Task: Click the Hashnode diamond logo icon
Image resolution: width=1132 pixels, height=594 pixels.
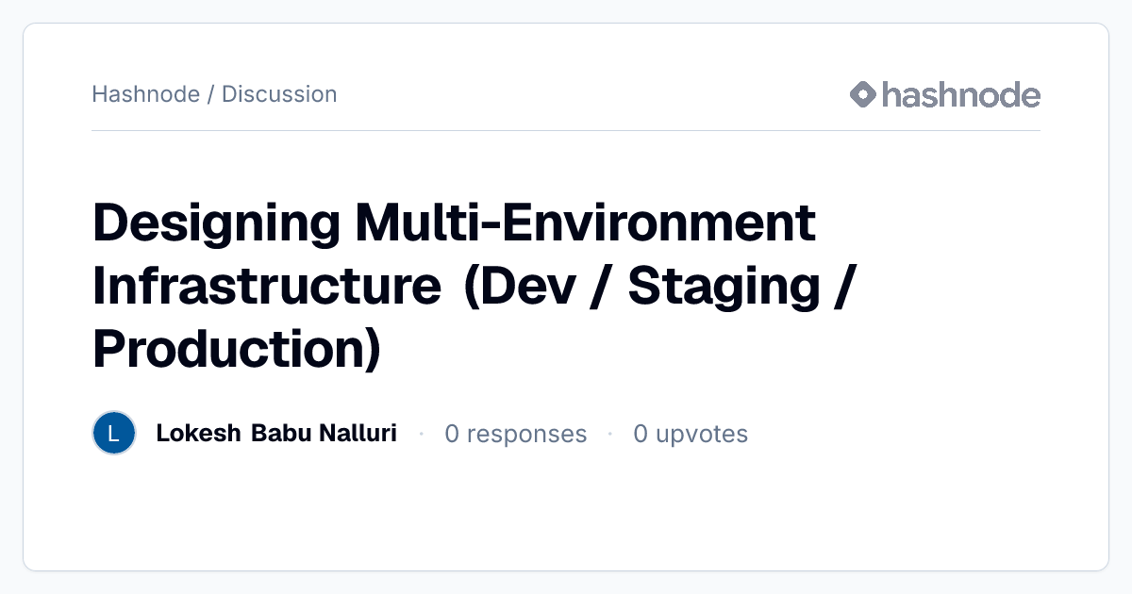Action: click(863, 94)
